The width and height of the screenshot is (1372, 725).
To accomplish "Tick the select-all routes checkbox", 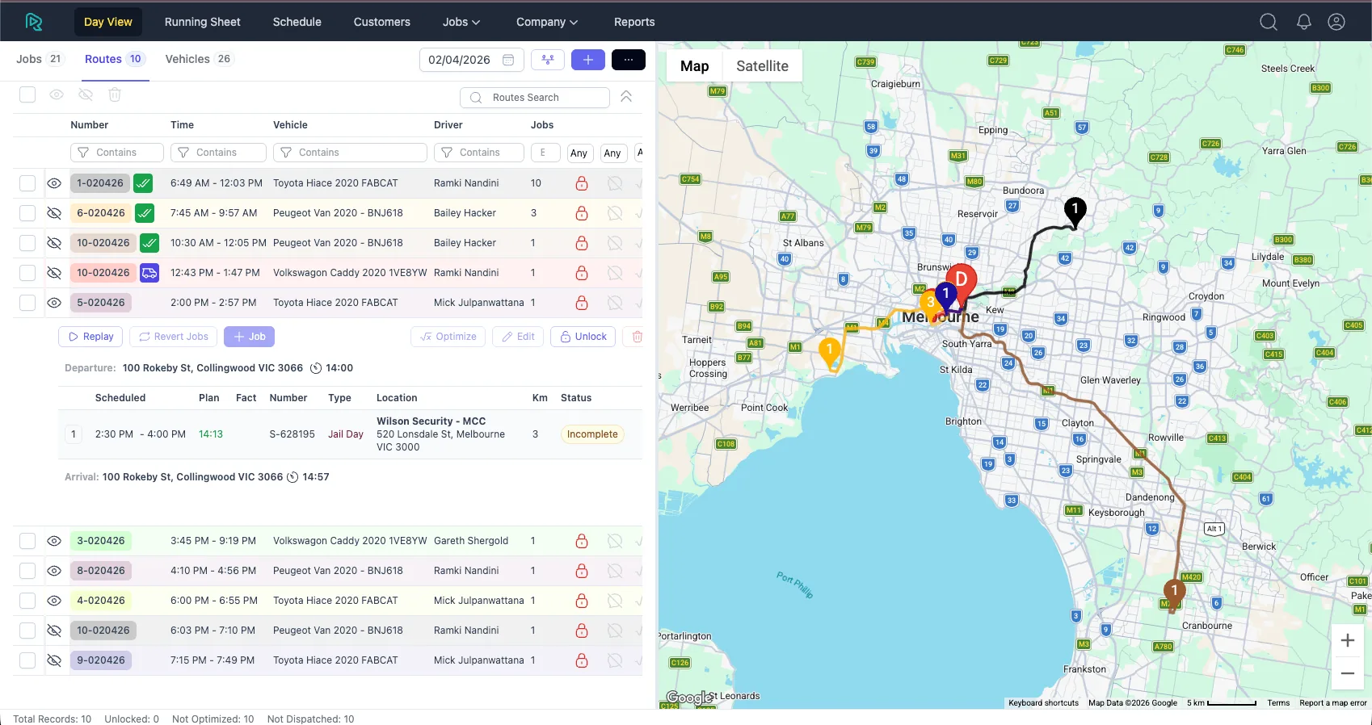I will (x=27, y=94).
